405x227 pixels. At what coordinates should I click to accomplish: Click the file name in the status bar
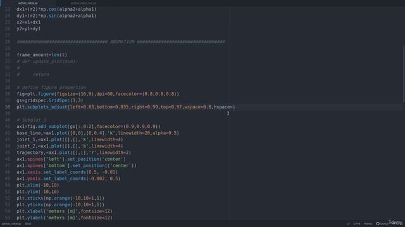11,224
